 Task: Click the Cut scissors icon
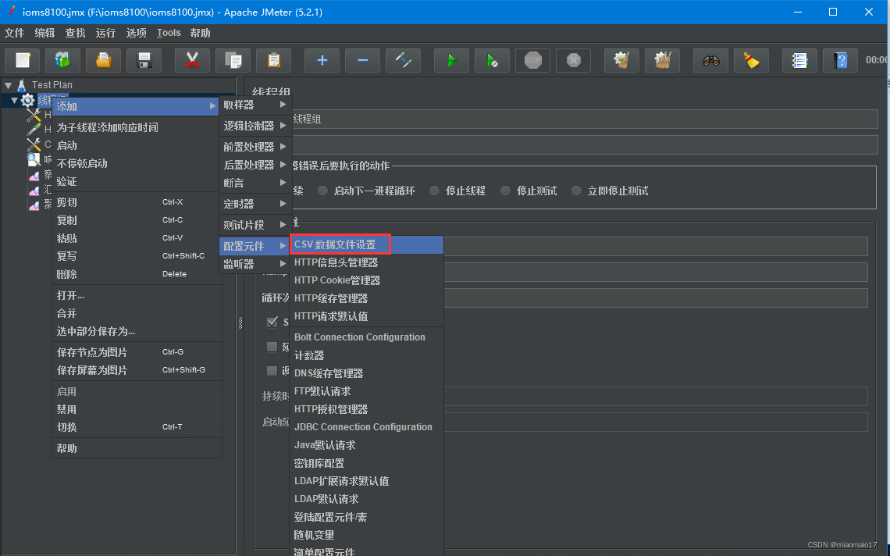pos(192,60)
